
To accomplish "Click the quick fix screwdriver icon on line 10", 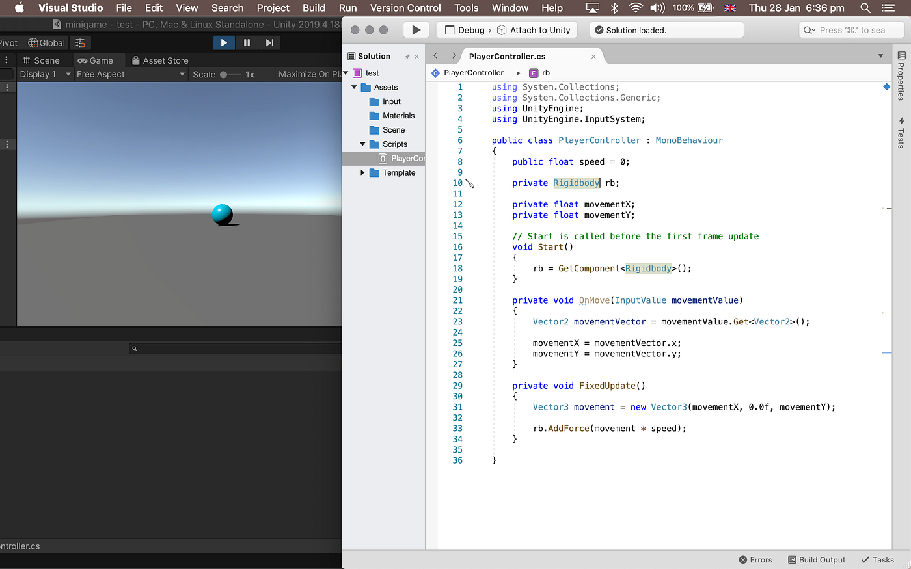I will tap(470, 184).
